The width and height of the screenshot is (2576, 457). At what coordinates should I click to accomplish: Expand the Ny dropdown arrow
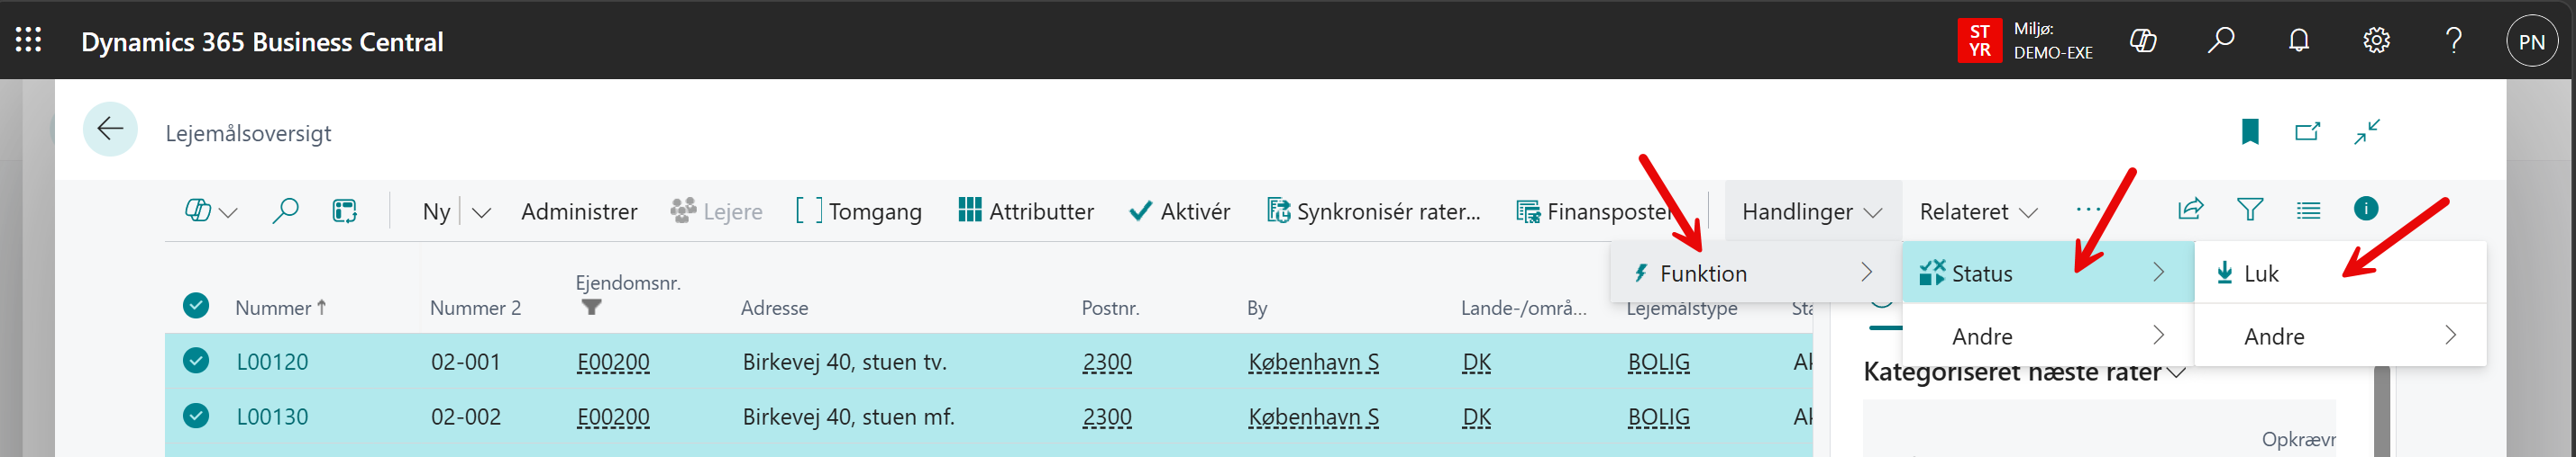pyautogui.click(x=481, y=212)
